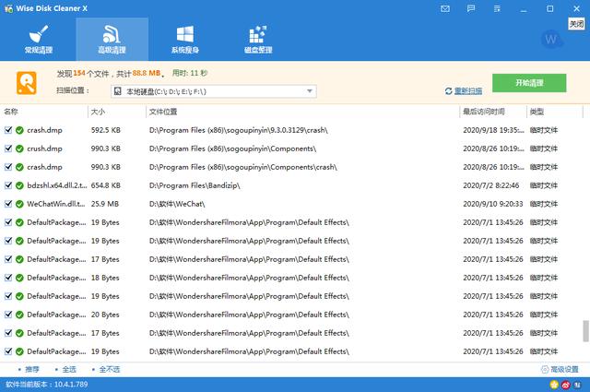
Task: Uncheck the 592.5 KB crash.dmp checkbox
Action: click(x=8, y=130)
